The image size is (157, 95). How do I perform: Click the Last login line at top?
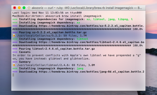pyautogui.click(x=47, y=13)
